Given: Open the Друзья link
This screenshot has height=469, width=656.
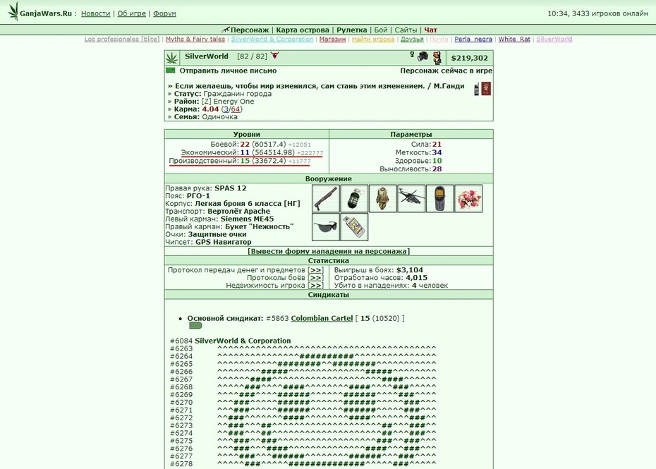Looking at the screenshot, I should 412,39.
